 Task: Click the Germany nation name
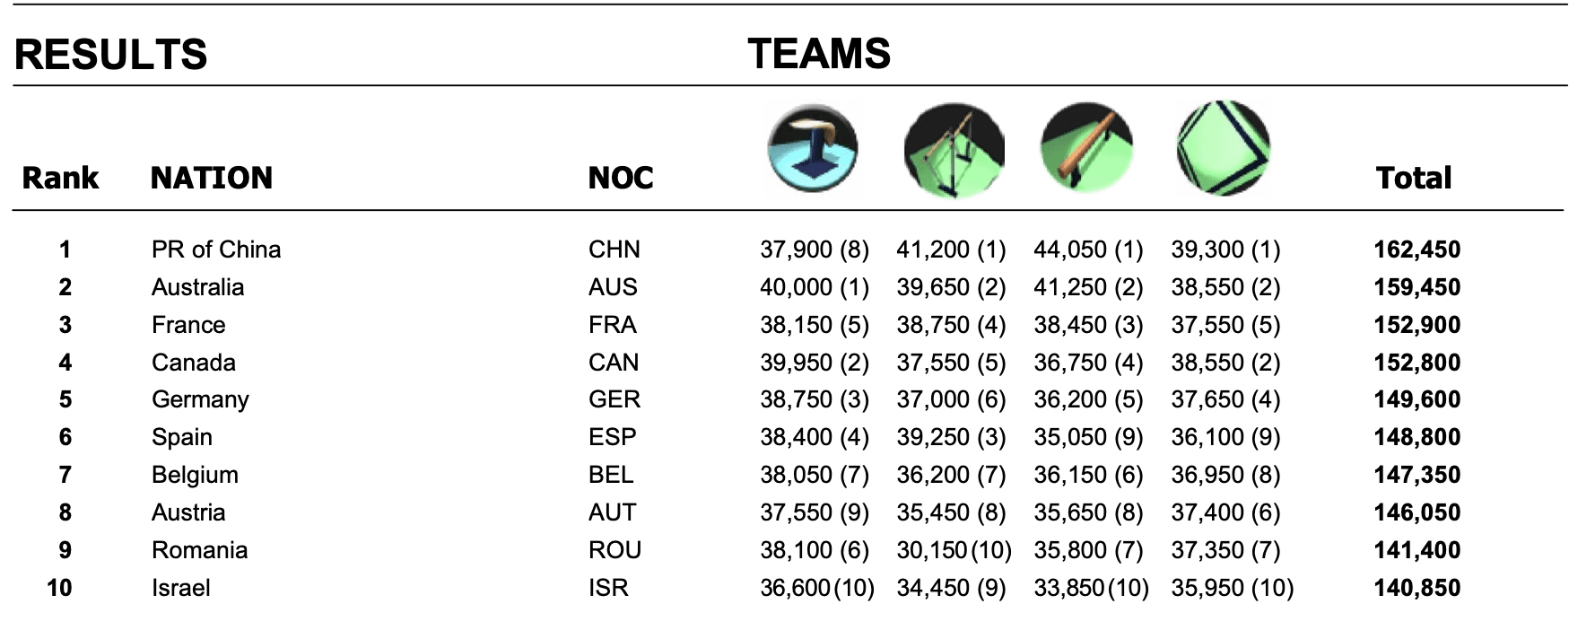click(x=200, y=399)
